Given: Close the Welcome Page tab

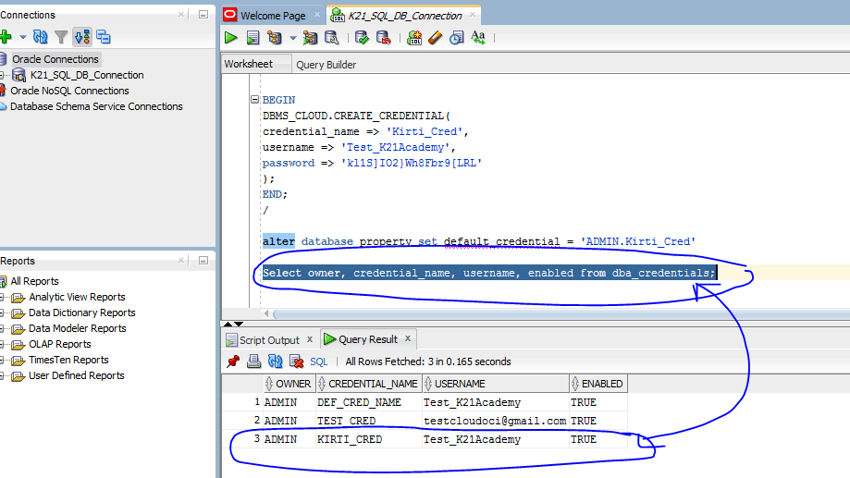Looking at the screenshot, I should click(317, 15).
